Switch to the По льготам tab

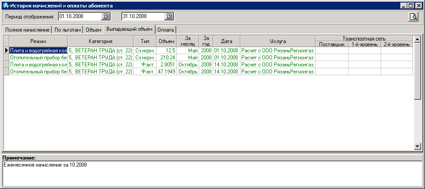[68, 30]
